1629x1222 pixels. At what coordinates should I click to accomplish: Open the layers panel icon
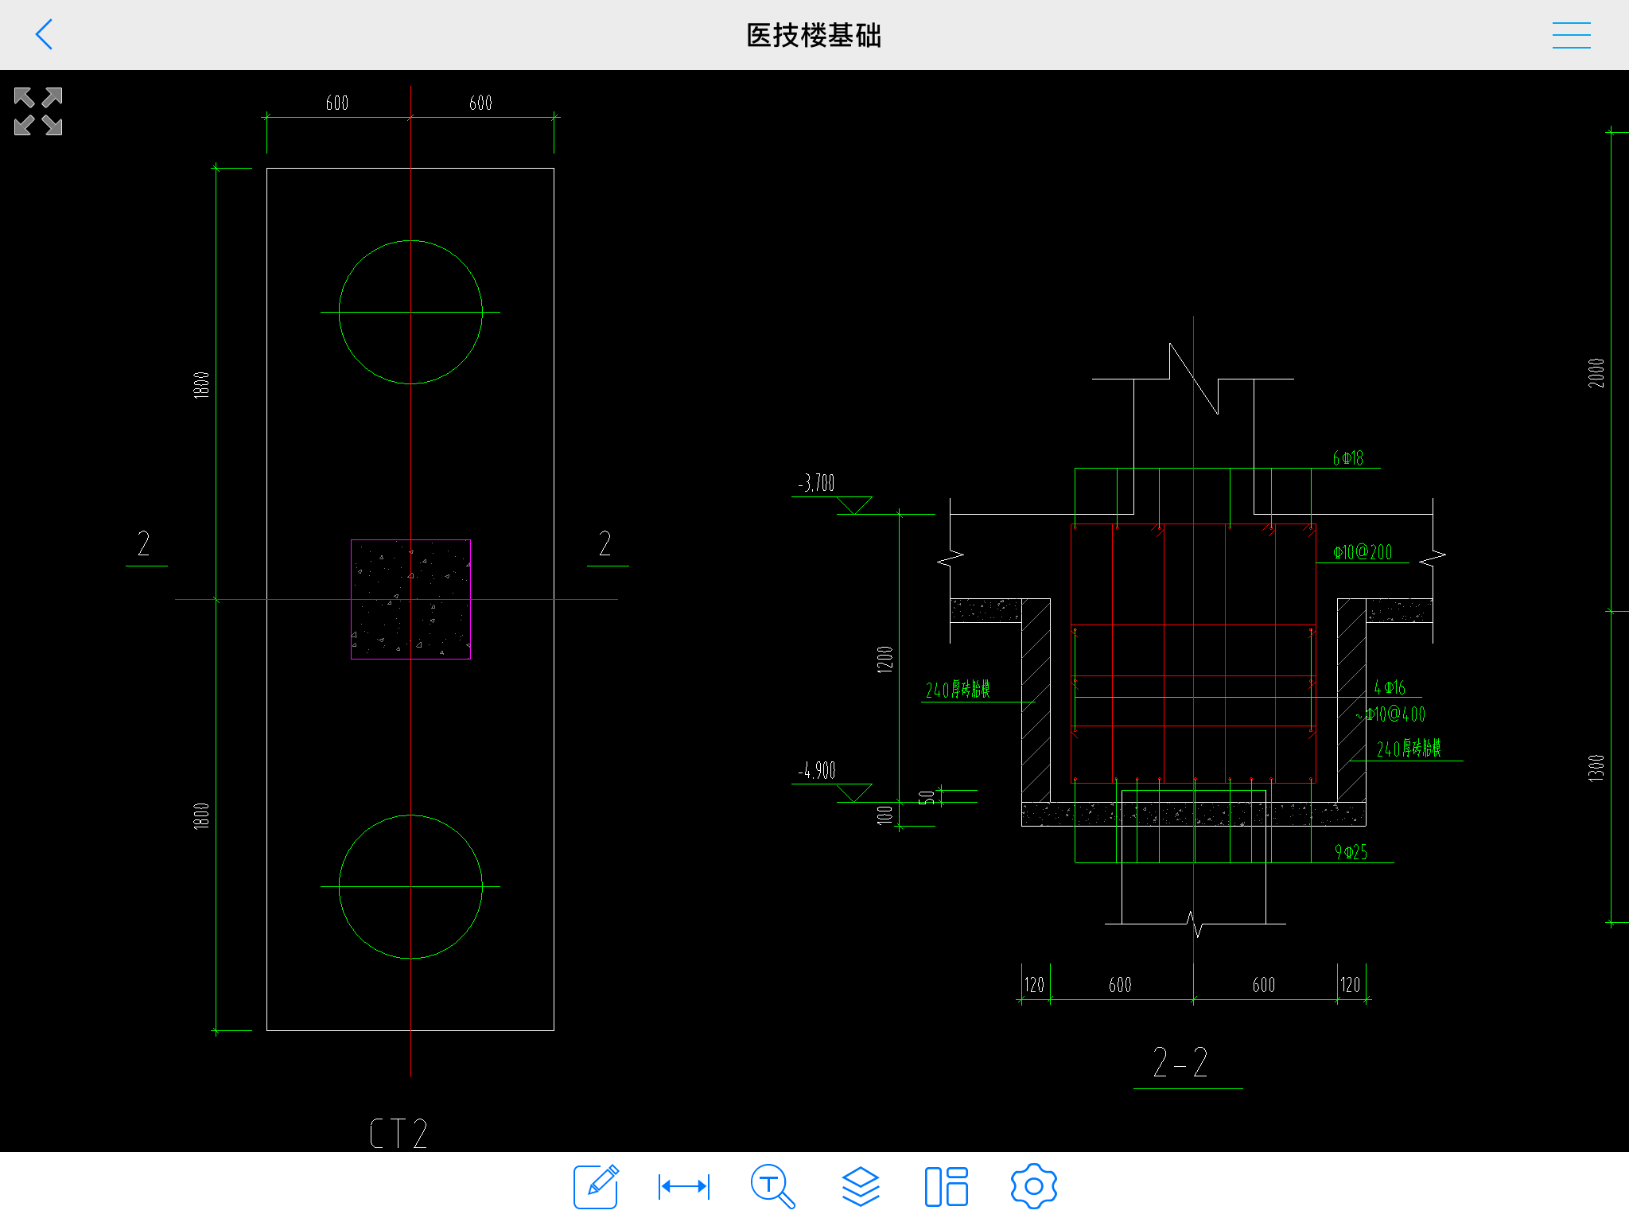(x=861, y=1186)
